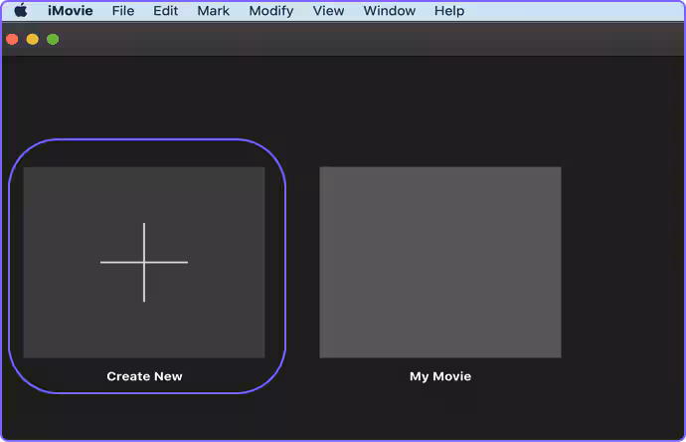Maximize the window with the green button
Viewport: 686px width, 442px height.
point(53,40)
